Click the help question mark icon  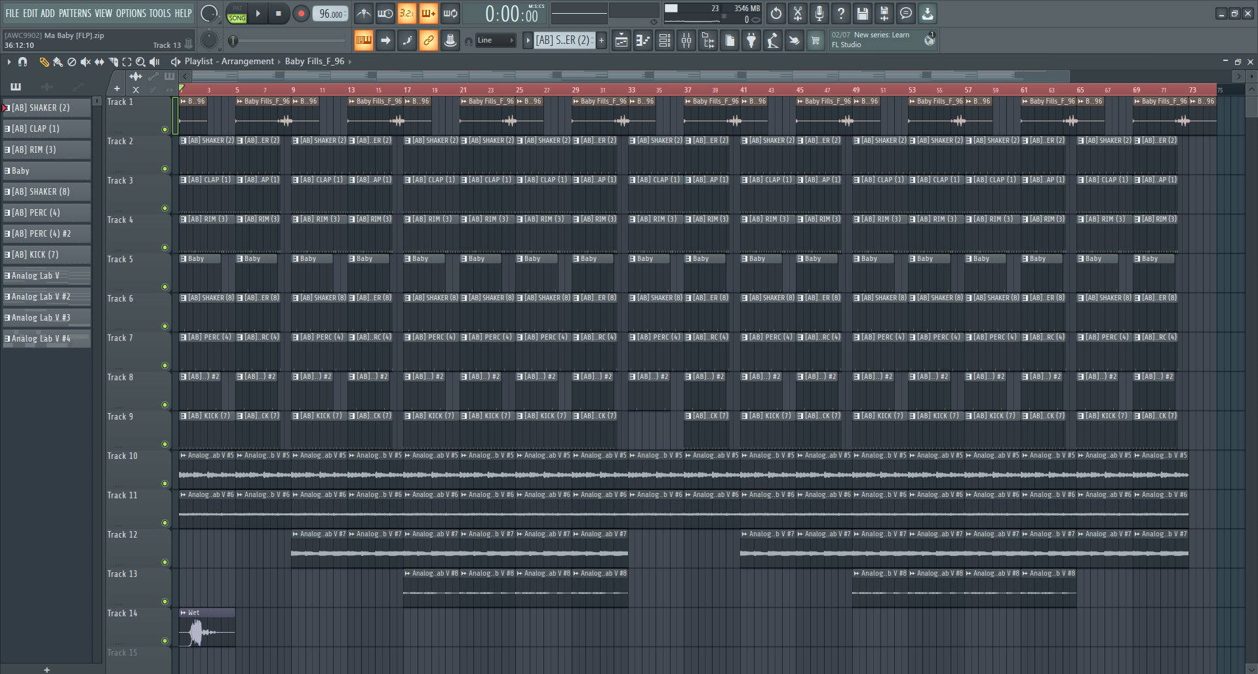pyautogui.click(x=841, y=13)
